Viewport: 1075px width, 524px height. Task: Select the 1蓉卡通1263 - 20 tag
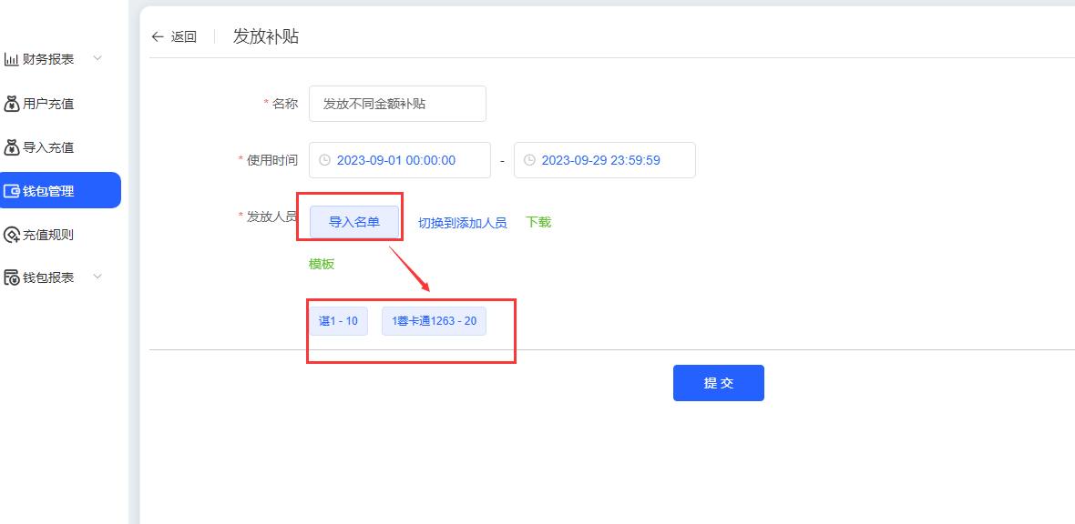coord(434,321)
